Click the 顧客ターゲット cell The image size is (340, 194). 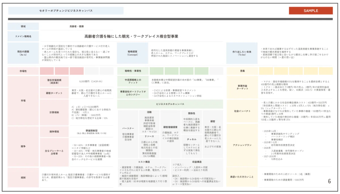[x=54, y=93]
